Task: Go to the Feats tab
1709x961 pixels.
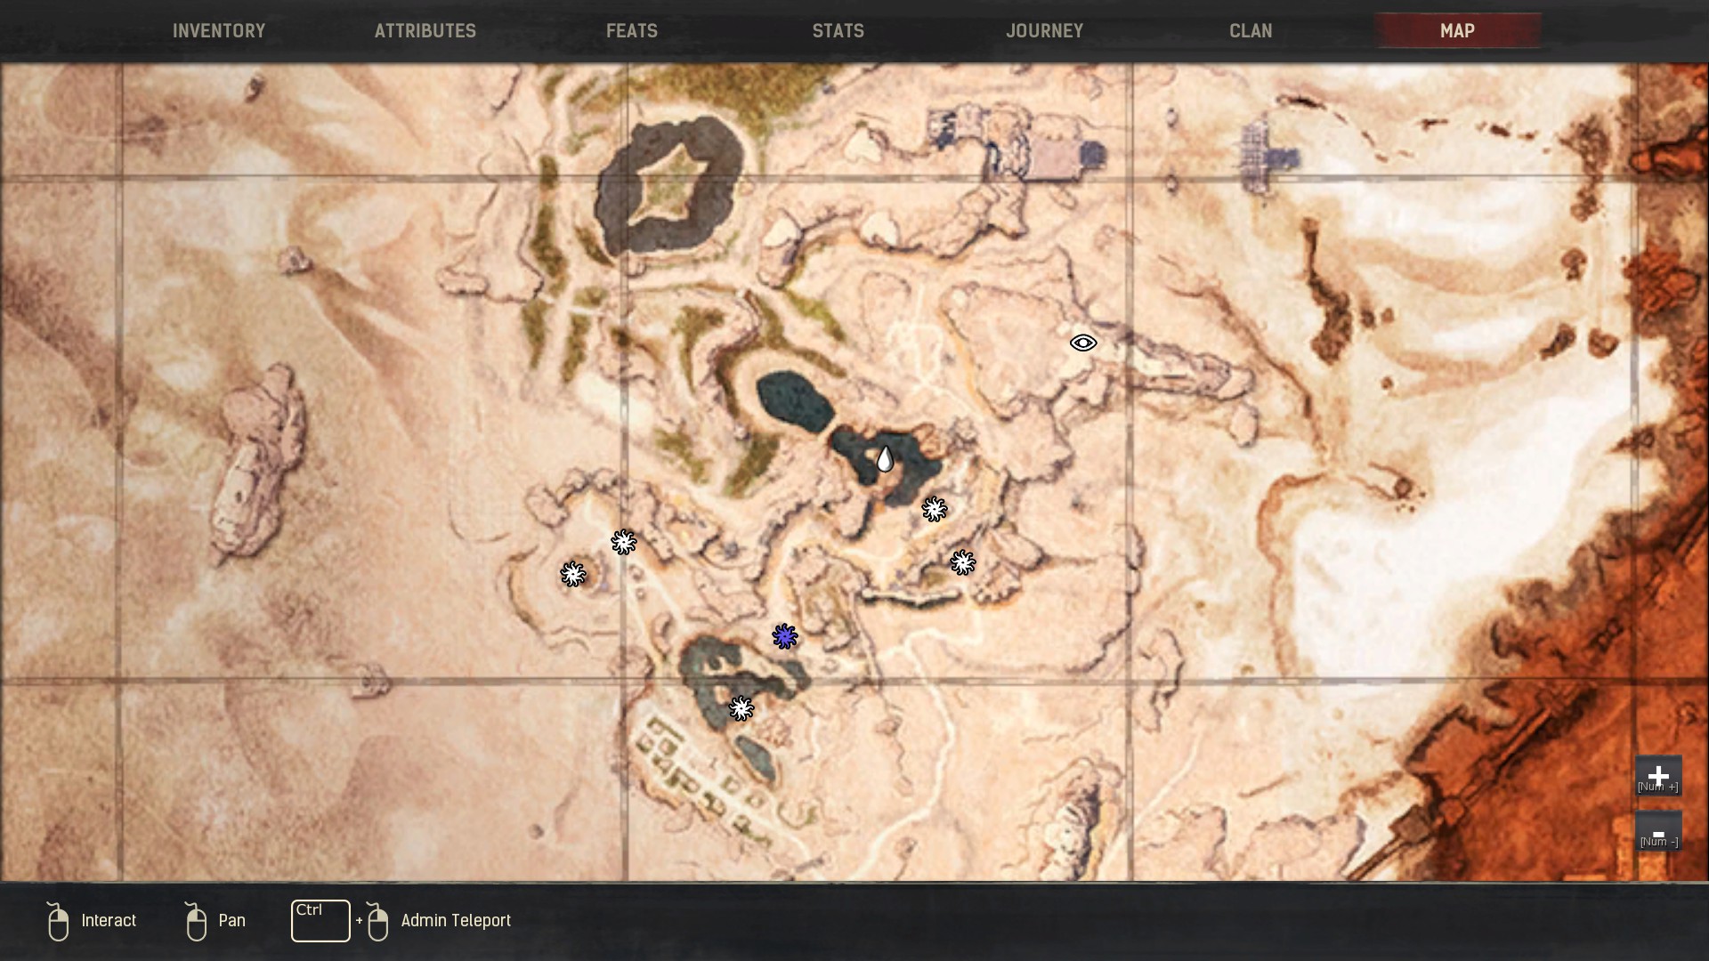Action: (632, 31)
